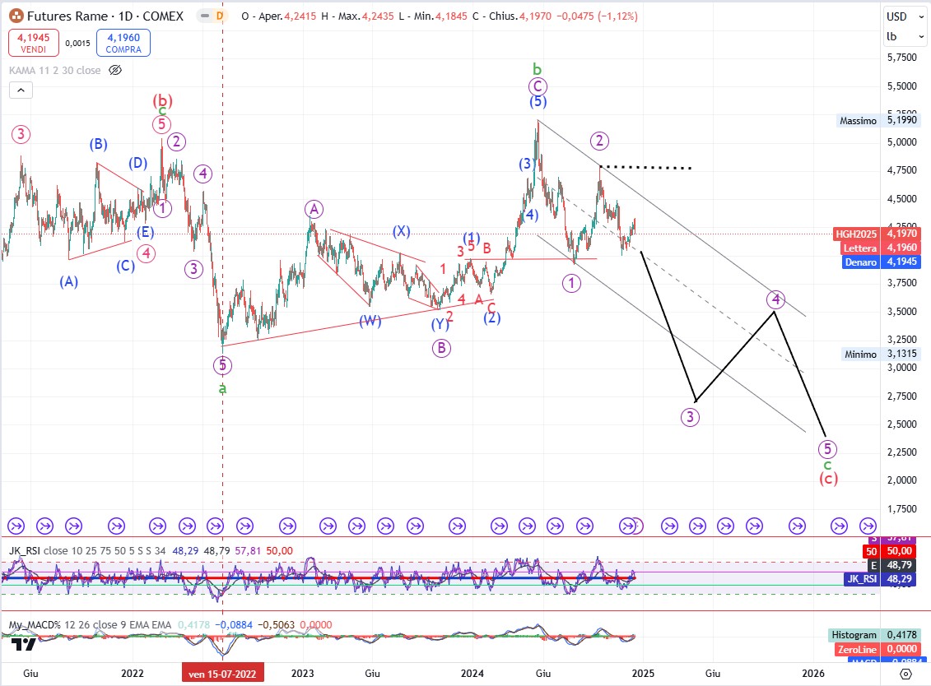This screenshot has height=686, width=931.
Task: Select the red (c) wave label at the projection end
Action: [x=828, y=478]
